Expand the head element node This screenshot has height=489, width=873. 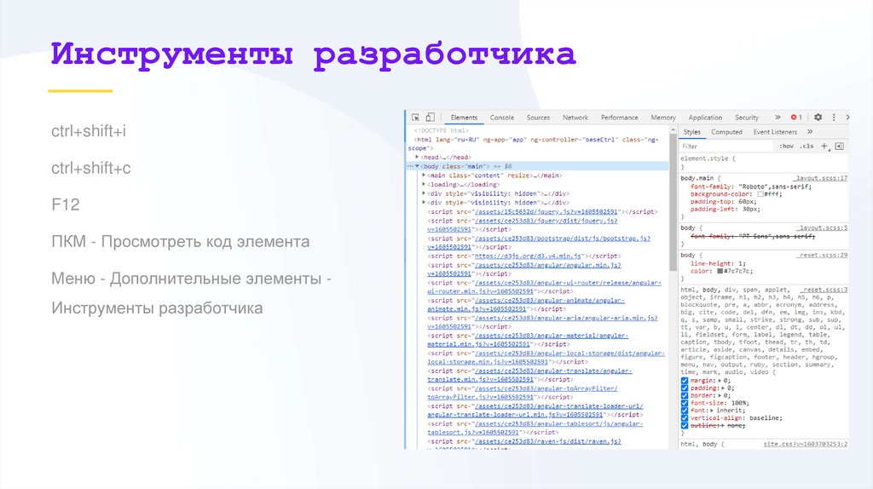(417, 158)
